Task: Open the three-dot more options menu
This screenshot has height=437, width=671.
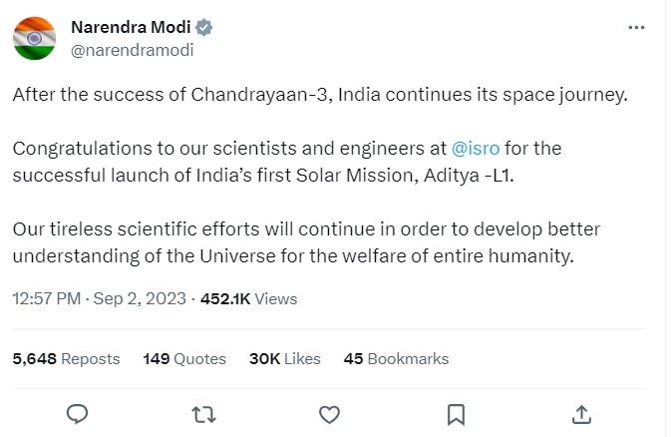Action: click(636, 28)
